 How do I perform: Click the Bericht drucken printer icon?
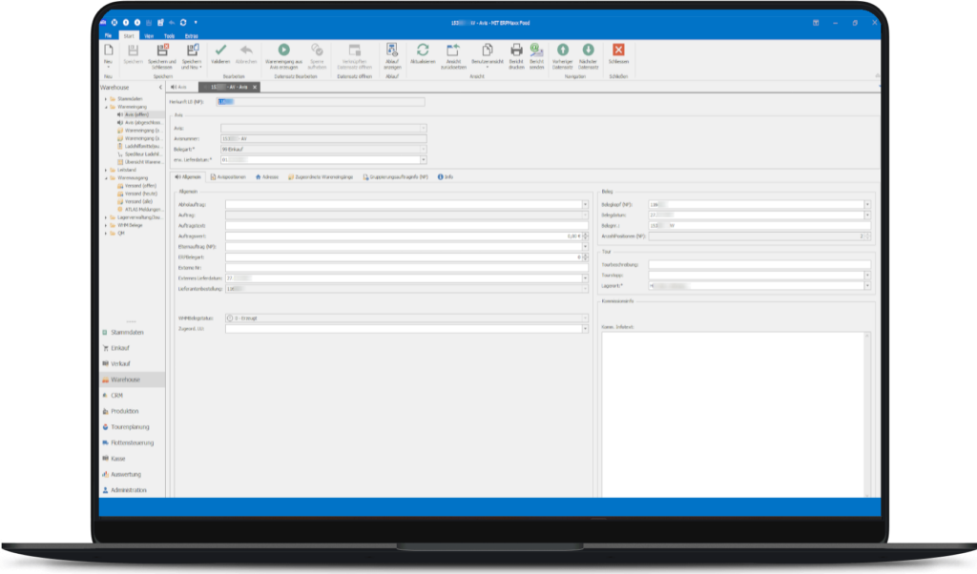(516, 50)
